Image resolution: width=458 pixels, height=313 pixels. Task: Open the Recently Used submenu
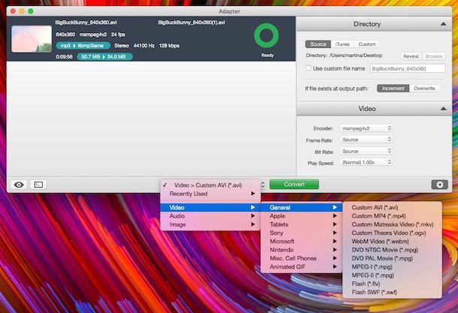click(210, 194)
